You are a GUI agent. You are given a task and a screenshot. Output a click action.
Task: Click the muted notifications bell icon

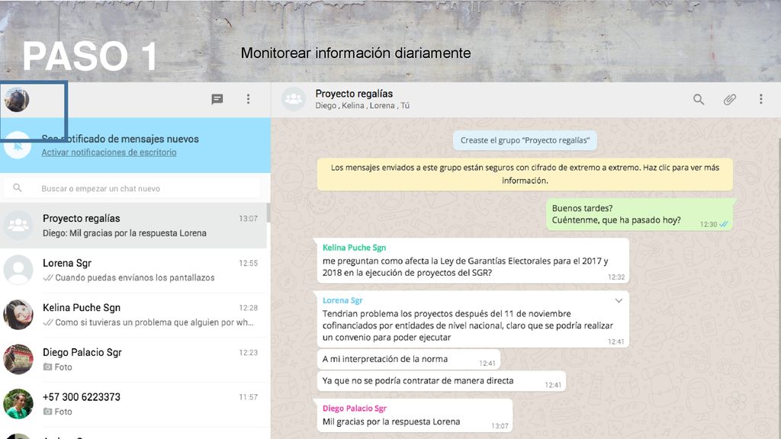click(x=18, y=146)
